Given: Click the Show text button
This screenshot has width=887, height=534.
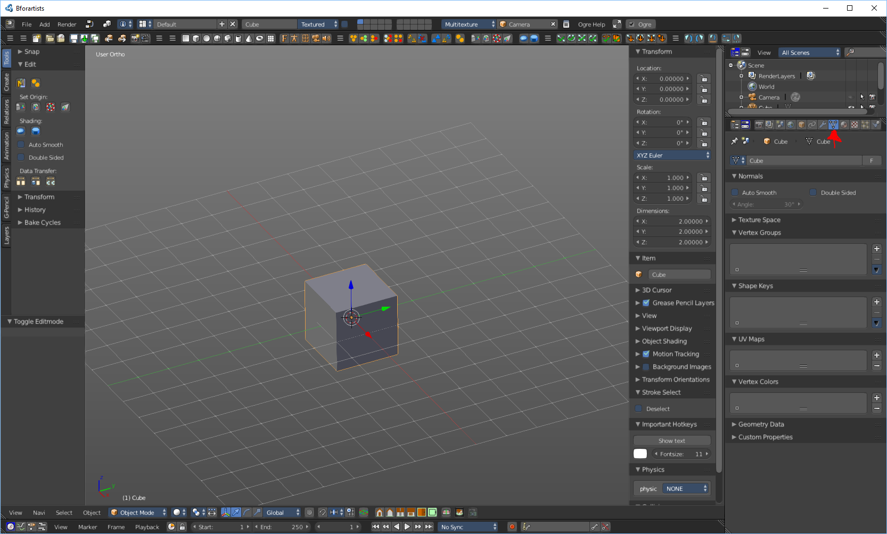Looking at the screenshot, I should click(671, 441).
